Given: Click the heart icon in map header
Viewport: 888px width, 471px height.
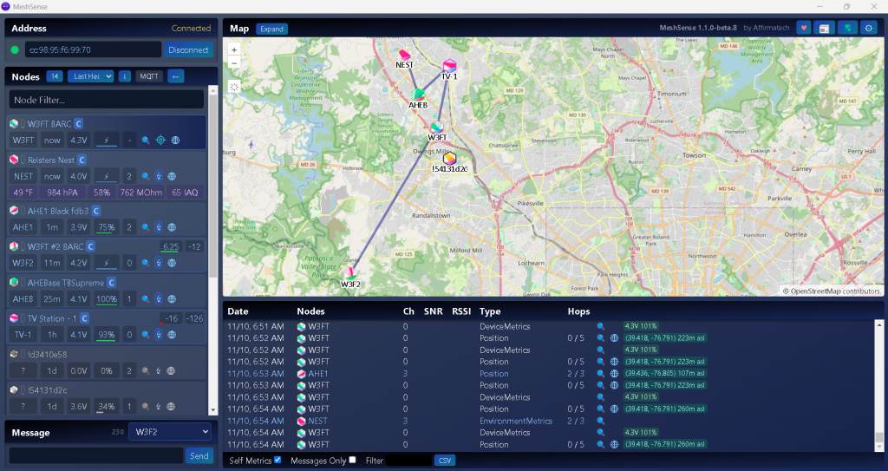Looking at the screenshot, I should [x=804, y=29].
